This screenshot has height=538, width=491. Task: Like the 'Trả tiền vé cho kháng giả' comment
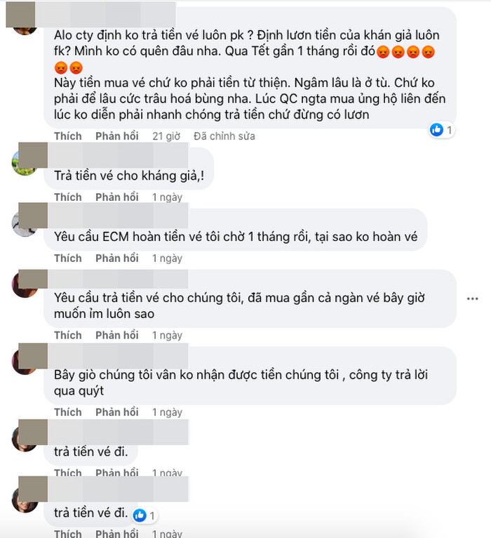coord(68,197)
